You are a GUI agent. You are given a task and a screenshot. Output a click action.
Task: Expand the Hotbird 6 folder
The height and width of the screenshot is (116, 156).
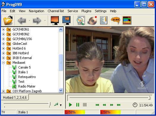(x=3, y=48)
